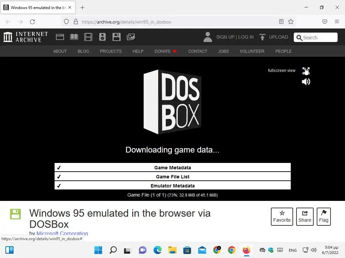The height and width of the screenshot is (258, 345).
Task: Open the clock and date flyout
Action: pos(330,250)
